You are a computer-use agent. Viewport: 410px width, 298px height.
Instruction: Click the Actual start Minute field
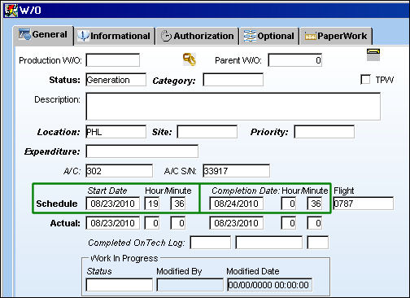pos(178,223)
